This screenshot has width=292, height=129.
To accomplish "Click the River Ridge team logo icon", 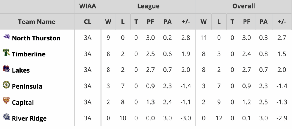I will (x=6, y=117).
